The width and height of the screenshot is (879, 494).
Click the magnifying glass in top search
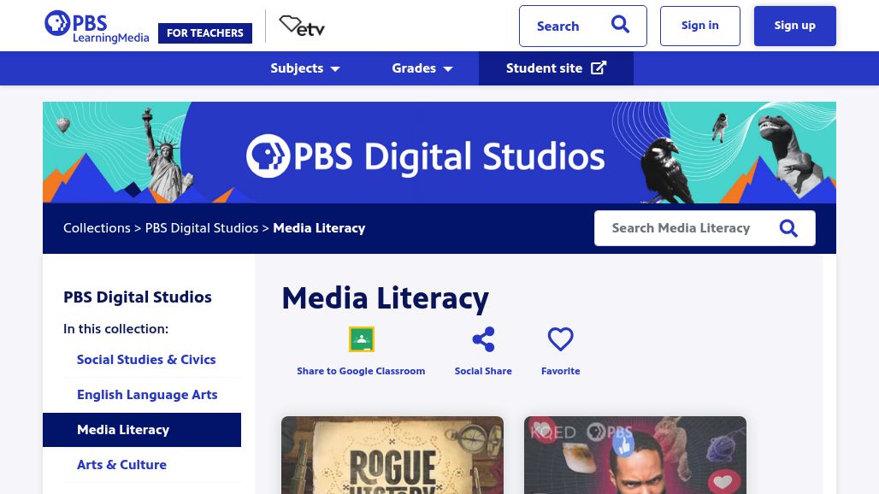coord(620,26)
